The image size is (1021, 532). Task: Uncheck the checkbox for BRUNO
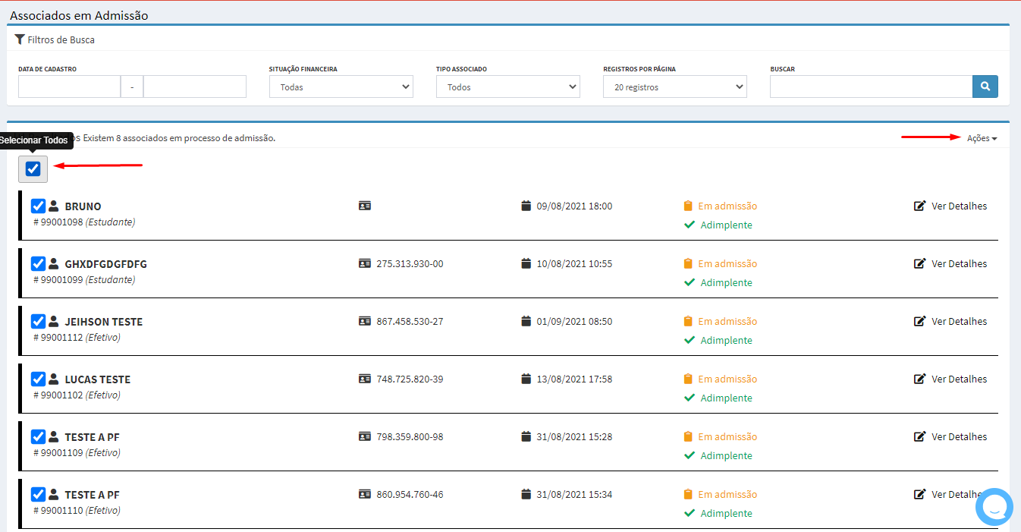pos(38,206)
